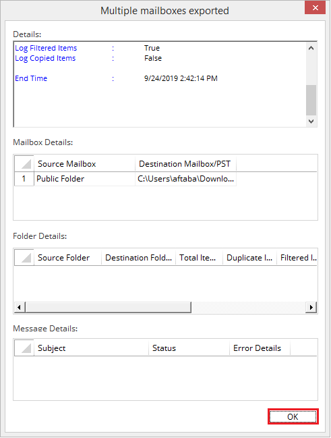The image size is (331, 438).
Task: Sort by Source Folder column
Action: [x=67, y=258]
